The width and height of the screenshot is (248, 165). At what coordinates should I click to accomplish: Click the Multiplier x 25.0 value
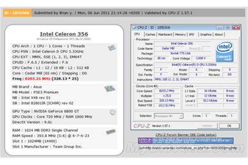167,96
